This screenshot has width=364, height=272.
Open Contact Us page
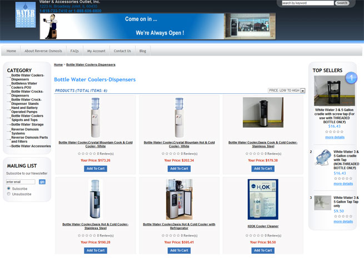pyautogui.click(x=122, y=51)
